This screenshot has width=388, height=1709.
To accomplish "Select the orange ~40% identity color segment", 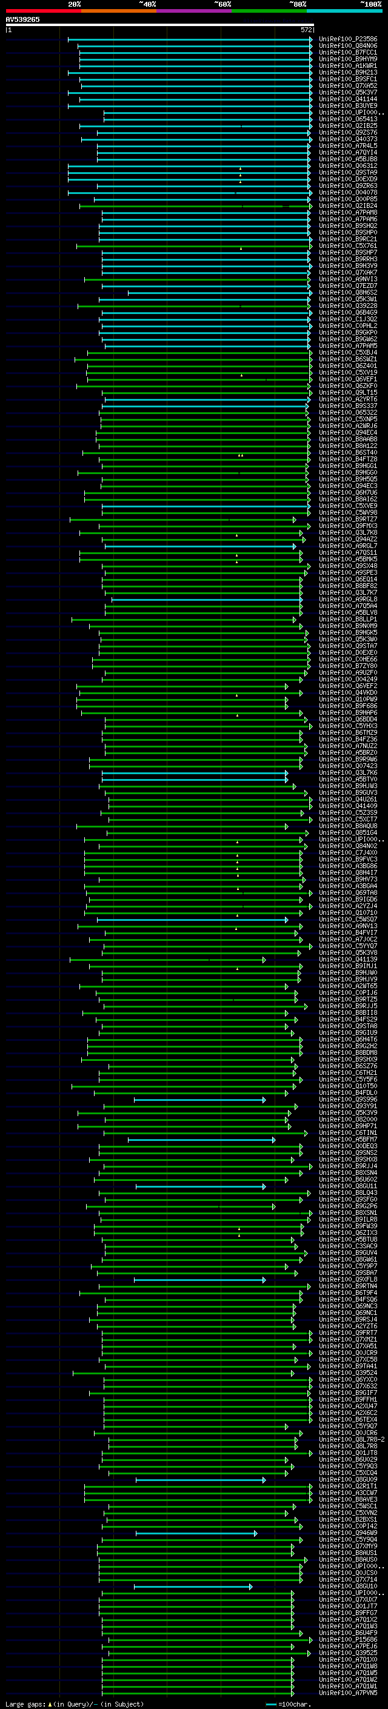I will (119, 11).
